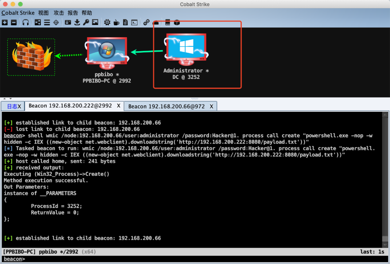Open Listeners via the headphones icon
Screen dimensions: 390x264
pos(25,23)
